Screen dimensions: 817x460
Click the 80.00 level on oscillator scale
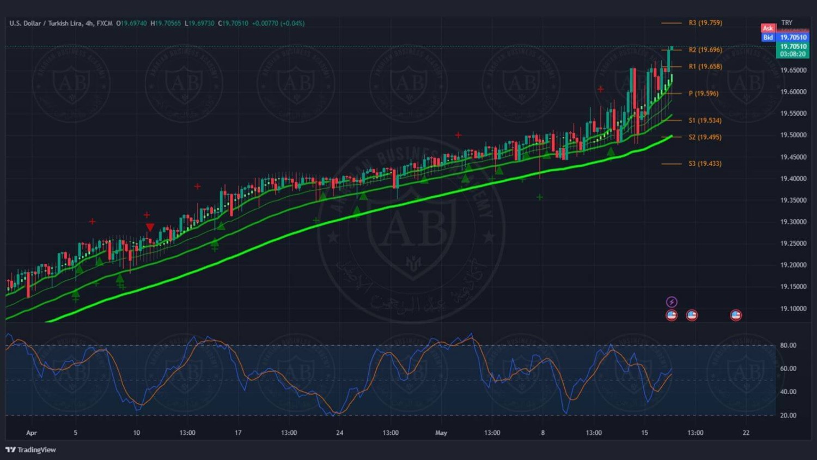point(788,345)
